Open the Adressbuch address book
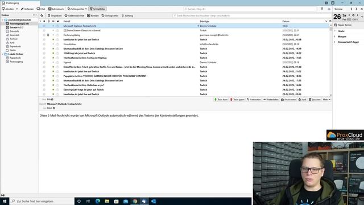This screenshot has height=205, width=364. pos(56,9)
